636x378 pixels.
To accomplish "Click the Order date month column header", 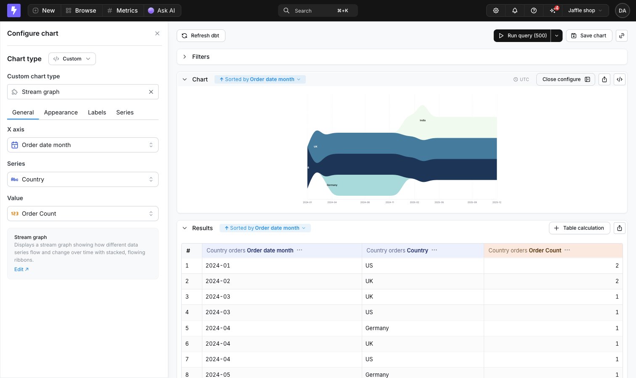I will point(282,250).
